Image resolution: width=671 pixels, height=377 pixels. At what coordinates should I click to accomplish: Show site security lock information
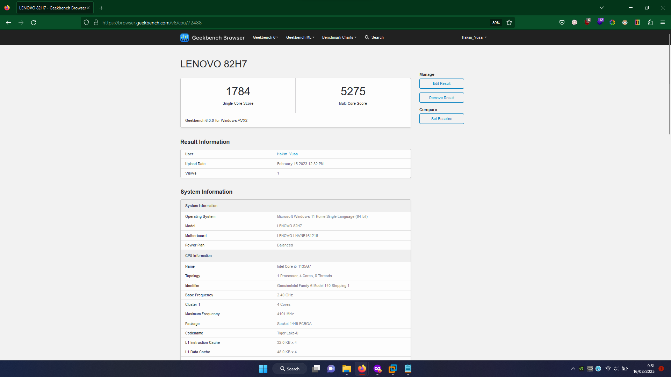coord(96,23)
